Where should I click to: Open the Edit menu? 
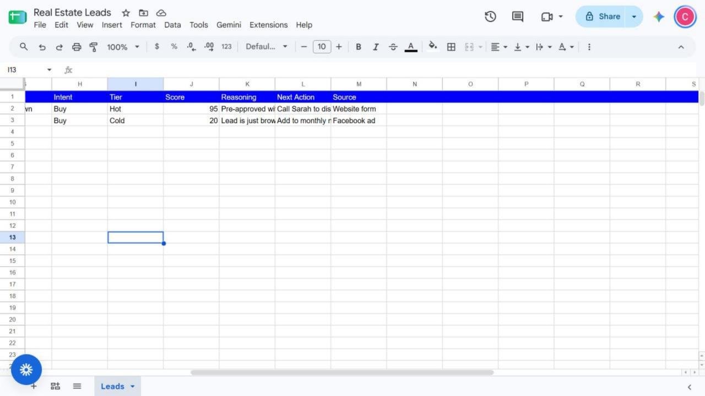[61, 25]
